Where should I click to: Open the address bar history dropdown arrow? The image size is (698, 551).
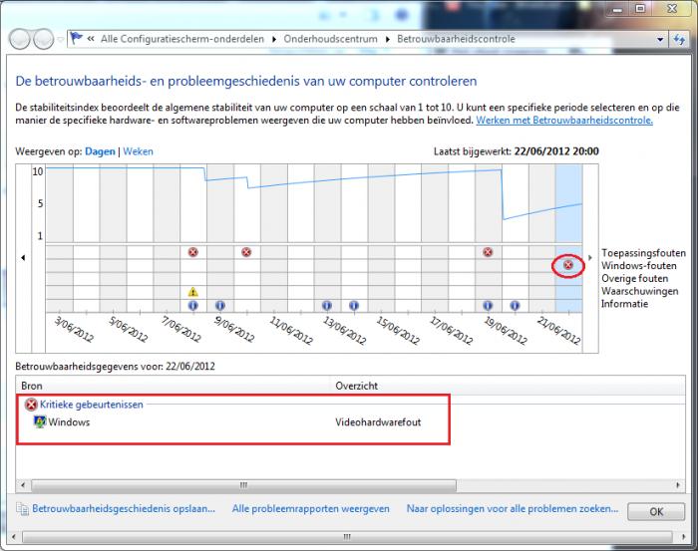(x=660, y=39)
